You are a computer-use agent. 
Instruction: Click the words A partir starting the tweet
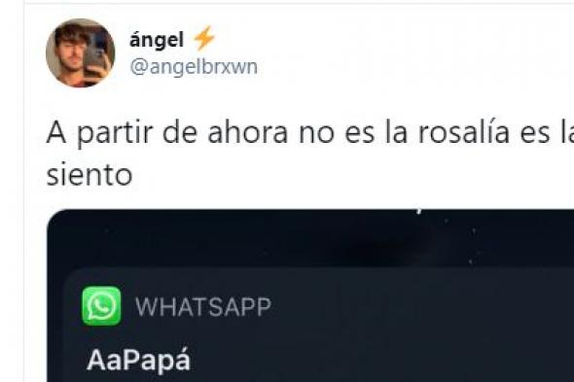99,133
